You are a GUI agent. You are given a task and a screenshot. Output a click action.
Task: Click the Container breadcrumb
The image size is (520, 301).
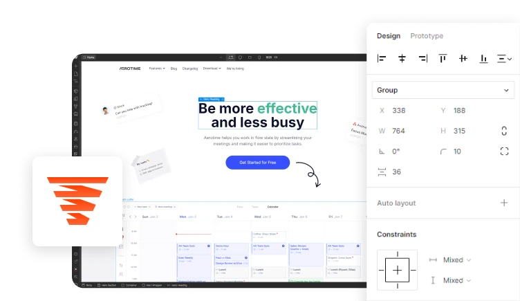point(129,285)
